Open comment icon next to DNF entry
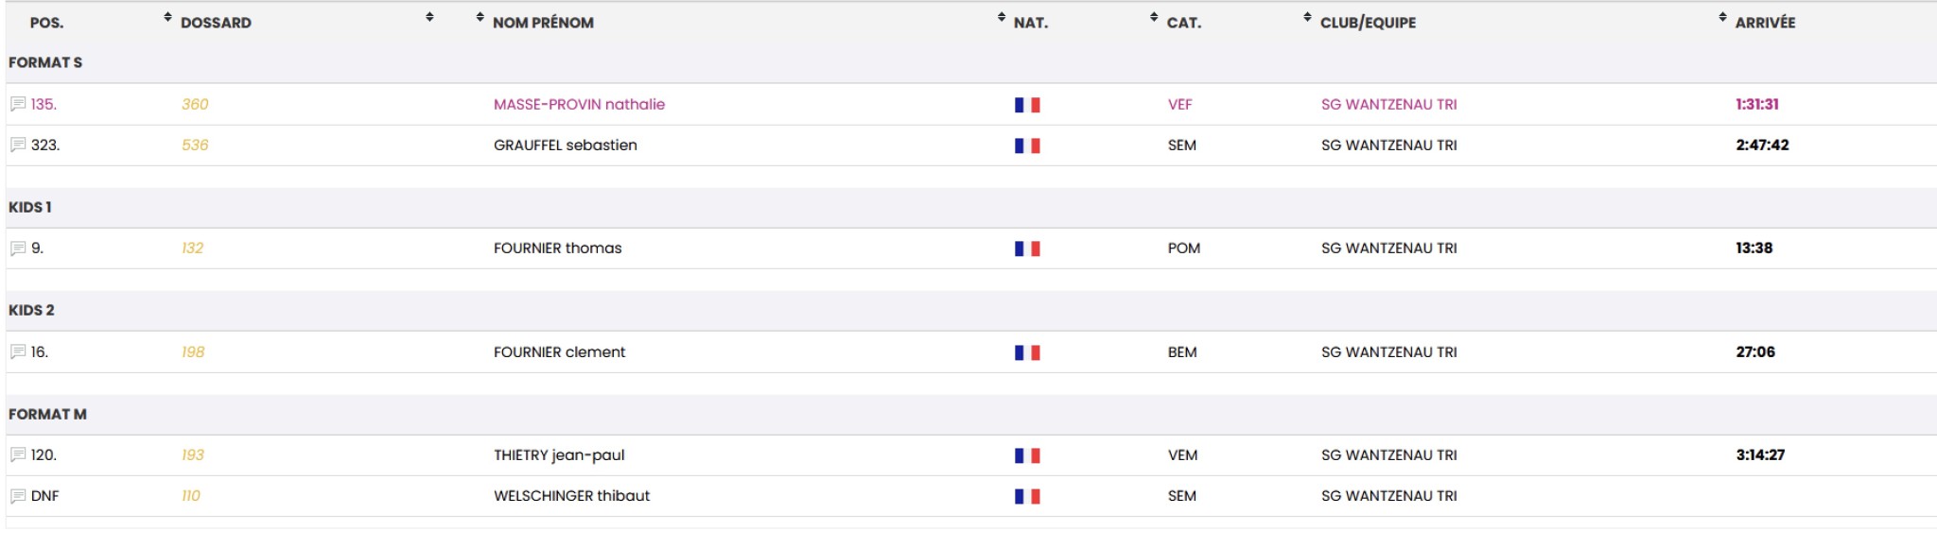This screenshot has width=1937, height=548. (18, 496)
